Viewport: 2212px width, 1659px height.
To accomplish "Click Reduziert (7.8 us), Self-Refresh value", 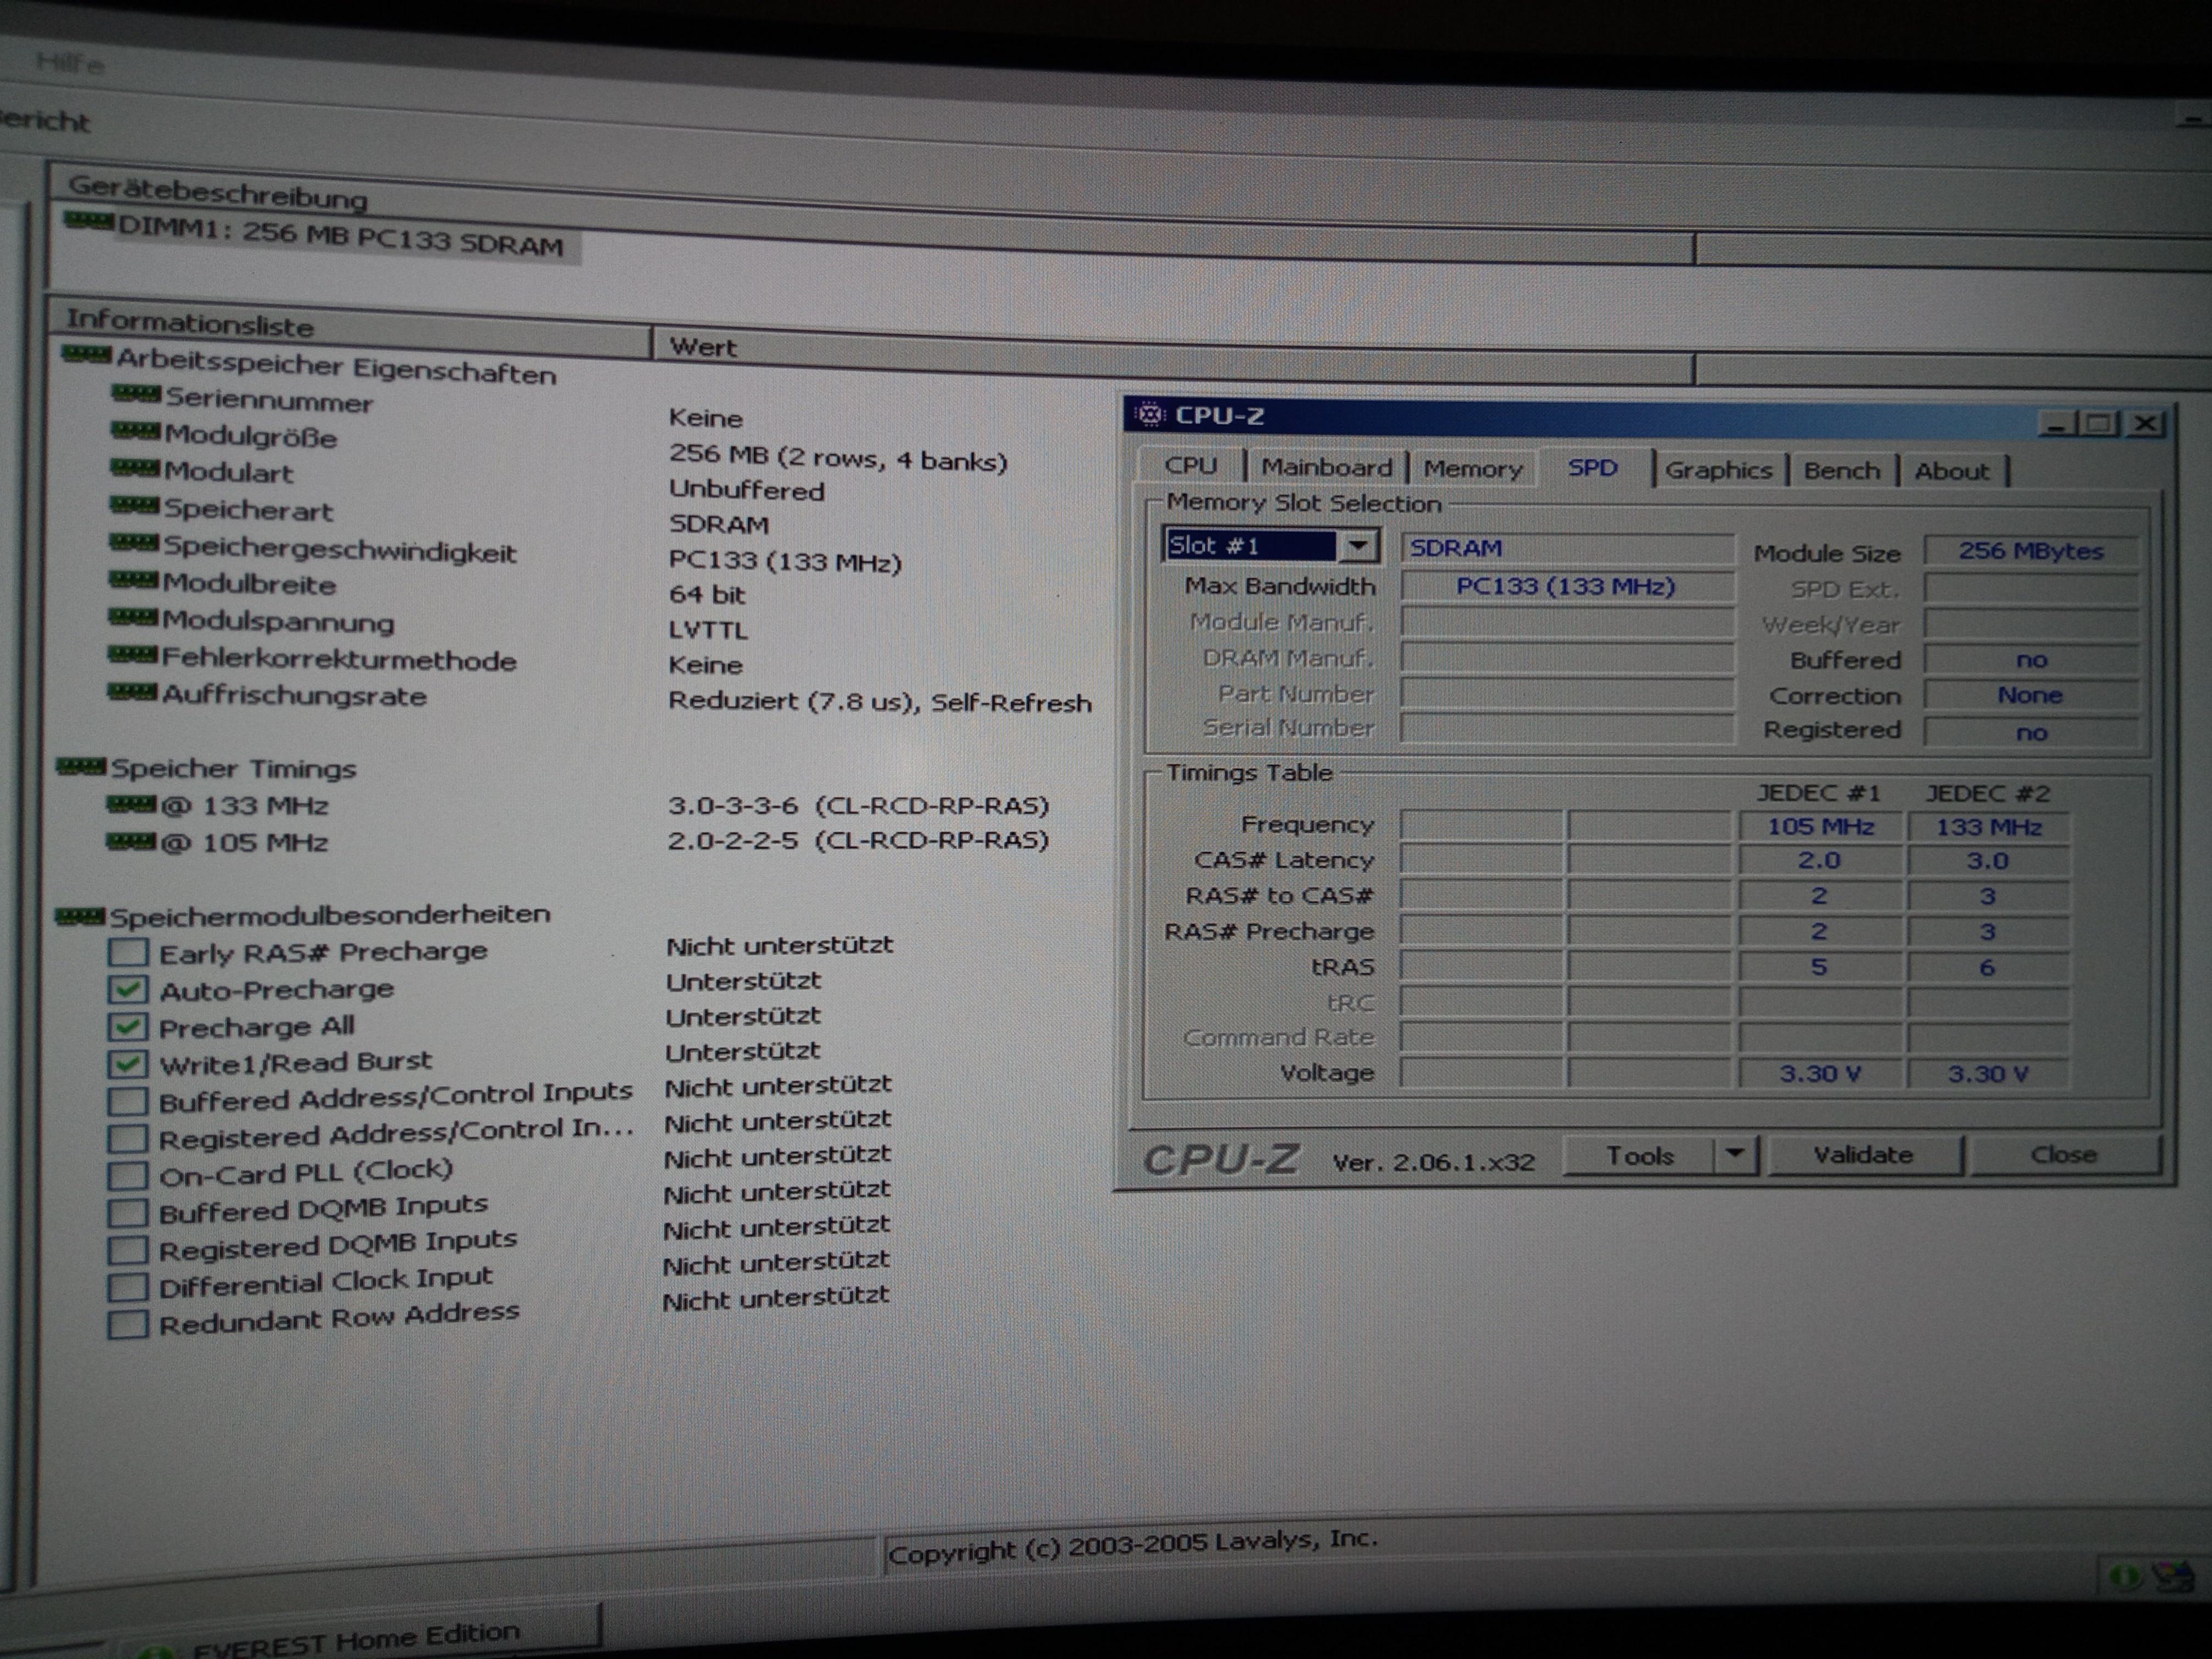I will pyautogui.click(x=880, y=701).
